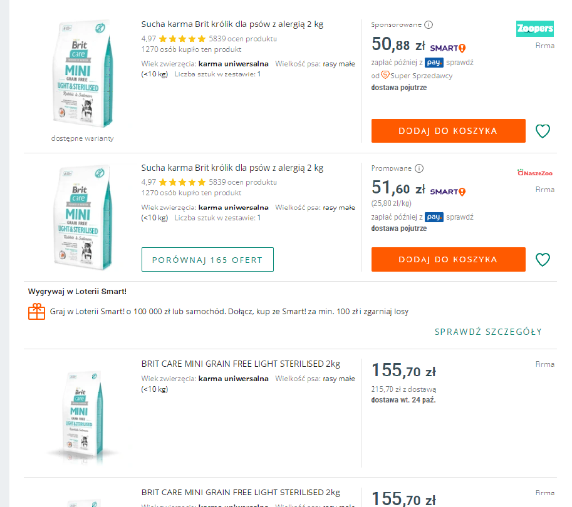572x507 pixels.
Task: Open Porównaj 165 ofert comparison
Action: click(x=207, y=260)
